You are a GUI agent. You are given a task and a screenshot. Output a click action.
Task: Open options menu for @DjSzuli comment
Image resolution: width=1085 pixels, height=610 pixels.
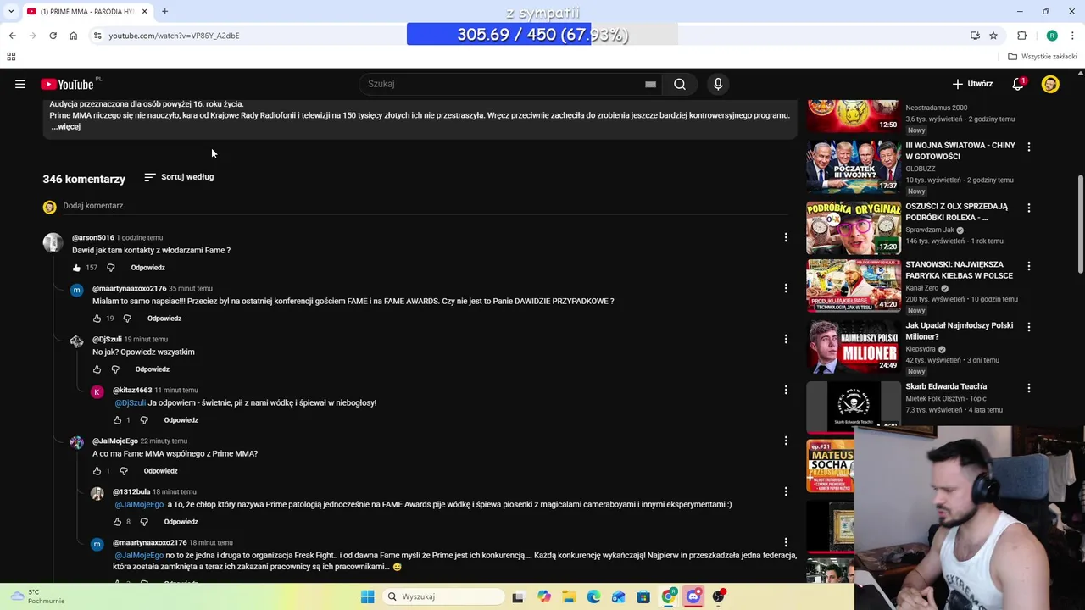[786, 339]
